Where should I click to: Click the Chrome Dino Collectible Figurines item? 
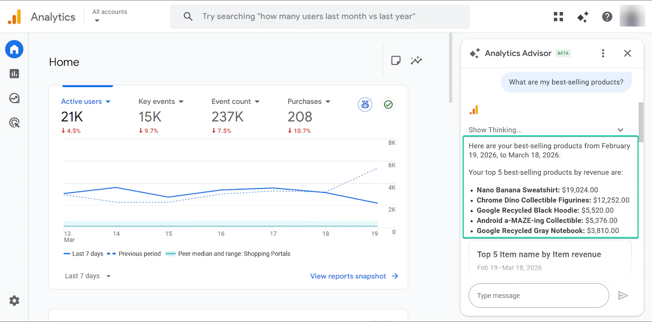[x=553, y=200]
